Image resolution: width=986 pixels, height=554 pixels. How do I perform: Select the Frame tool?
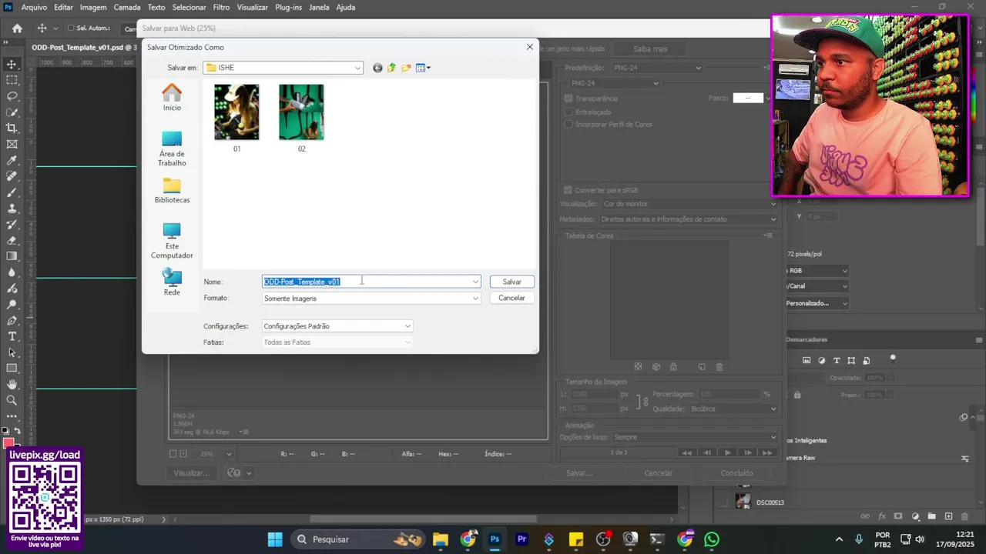click(12, 144)
